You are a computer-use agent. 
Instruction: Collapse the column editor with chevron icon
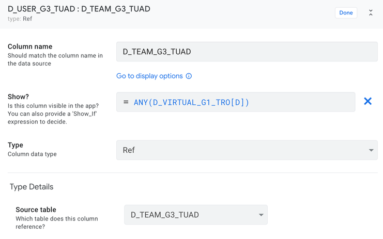coord(371,13)
